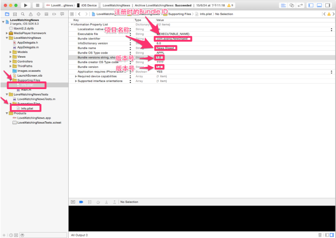This screenshot has height=238, width=336.
Task: Switch to the assistant editor
Action: tap(292, 5)
